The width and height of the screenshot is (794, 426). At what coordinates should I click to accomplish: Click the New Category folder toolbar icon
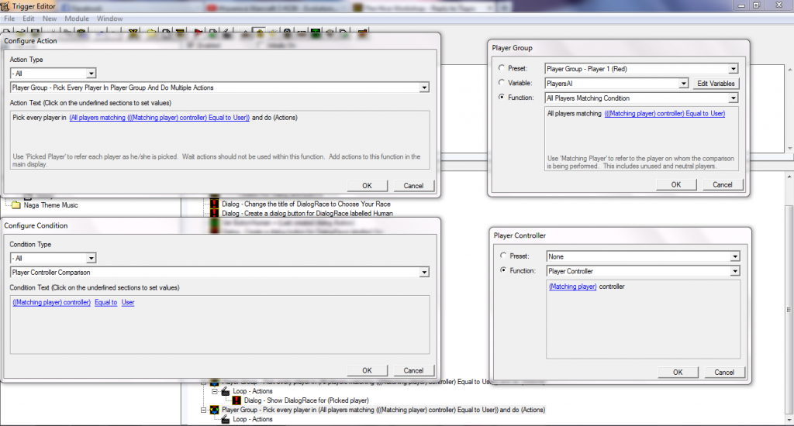[152, 33]
